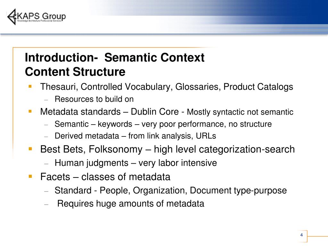Click the 'Content Structure' heading line

click(75, 71)
